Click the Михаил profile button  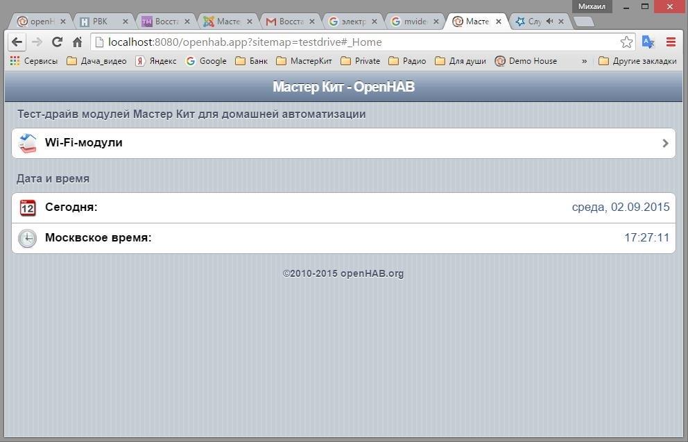click(x=592, y=6)
